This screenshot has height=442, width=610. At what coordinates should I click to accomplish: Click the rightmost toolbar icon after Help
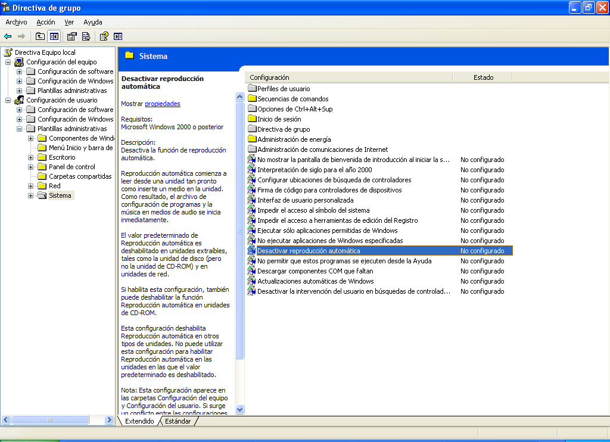click(x=118, y=36)
